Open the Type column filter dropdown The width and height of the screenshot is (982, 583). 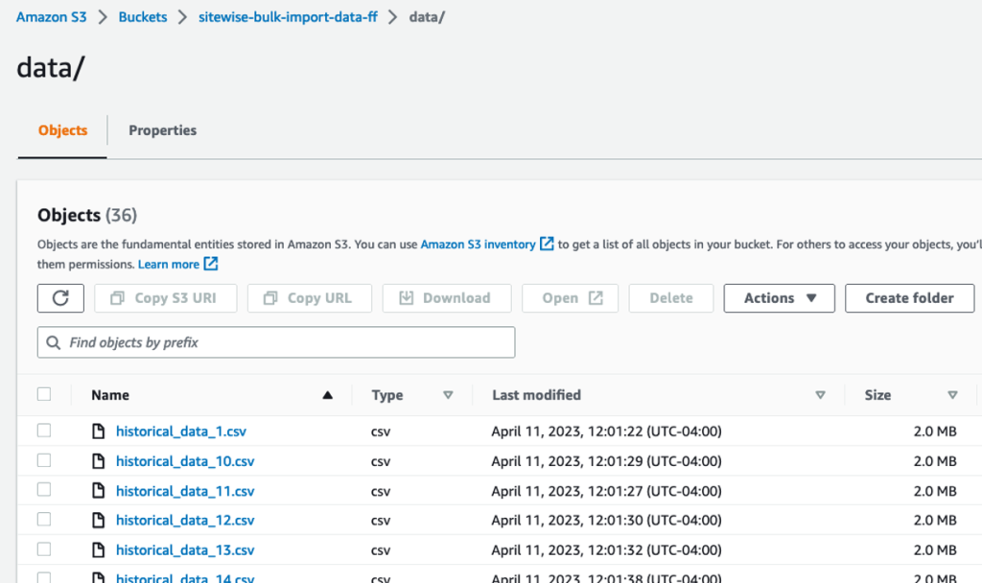448,394
